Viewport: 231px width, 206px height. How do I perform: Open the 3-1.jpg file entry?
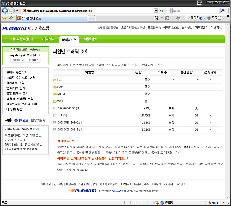(x=62, y=115)
